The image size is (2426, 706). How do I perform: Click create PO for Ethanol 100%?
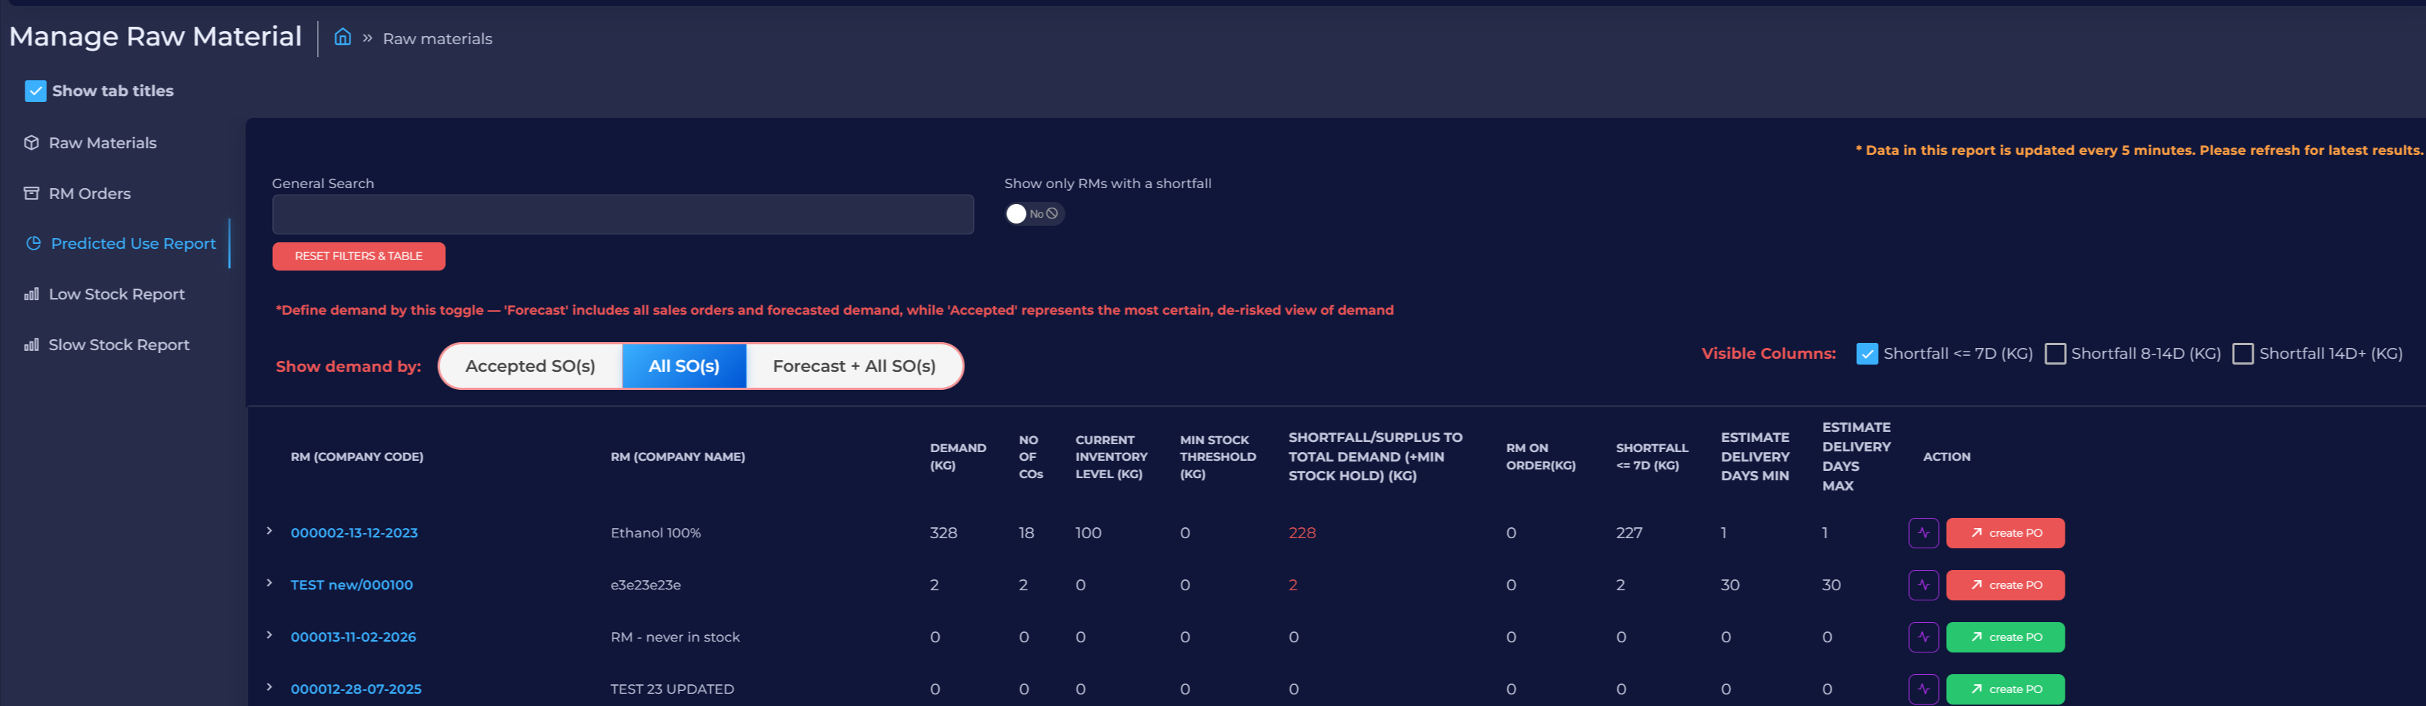tap(2005, 533)
